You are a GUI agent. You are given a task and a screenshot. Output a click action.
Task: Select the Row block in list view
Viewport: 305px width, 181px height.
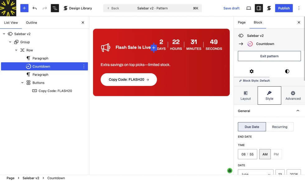click(30, 50)
